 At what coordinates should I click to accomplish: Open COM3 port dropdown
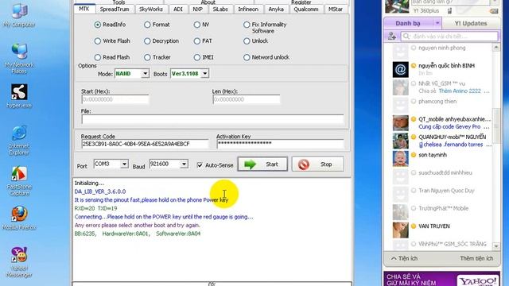pos(124,164)
